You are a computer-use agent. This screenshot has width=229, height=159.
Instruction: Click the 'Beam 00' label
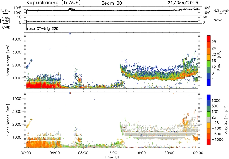[x=112, y=3]
